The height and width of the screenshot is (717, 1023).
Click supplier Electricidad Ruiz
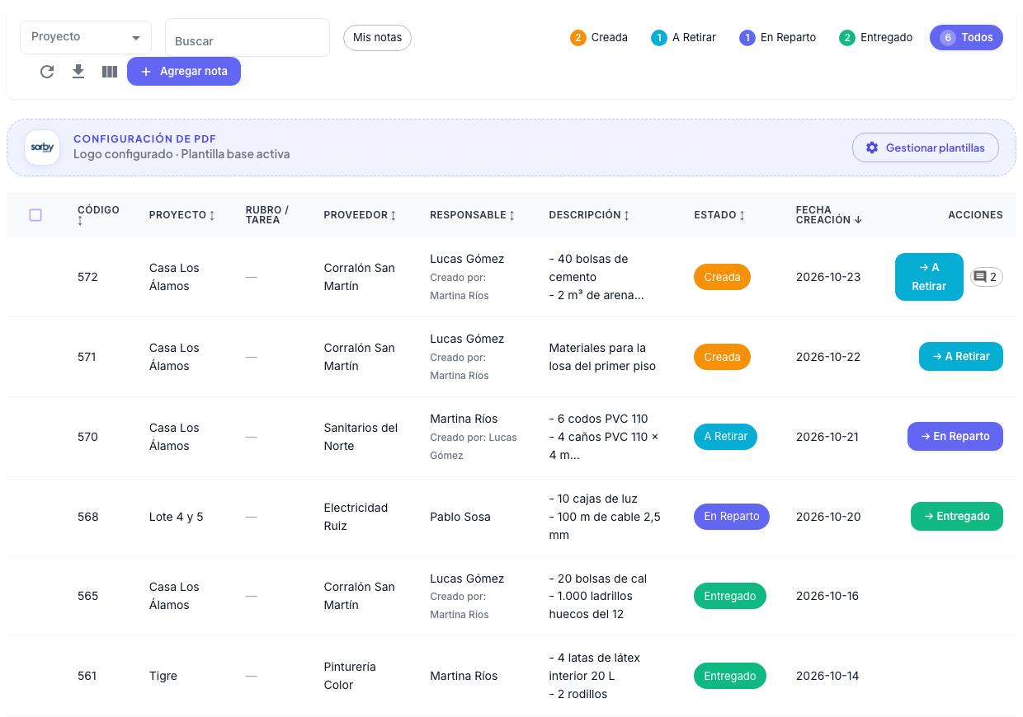pyautogui.click(x=356, y=517)
